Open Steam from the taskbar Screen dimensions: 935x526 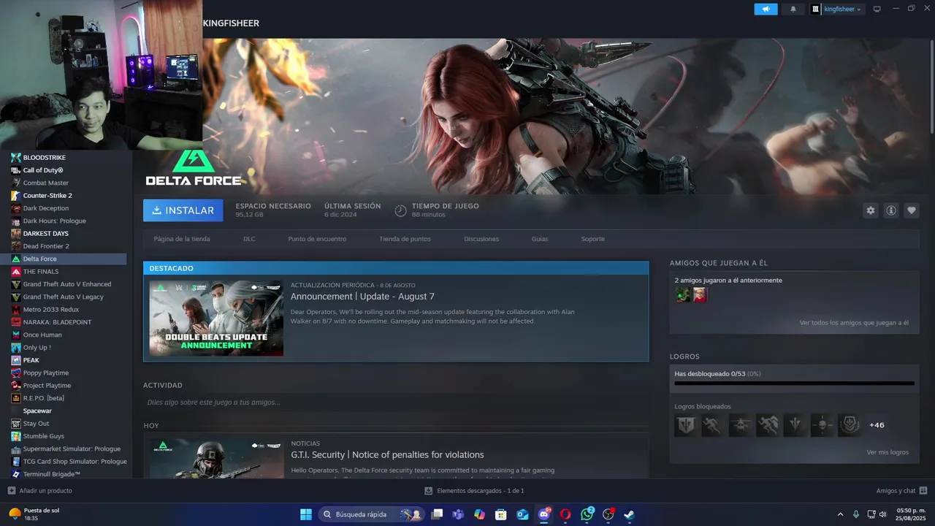(629, 514)
